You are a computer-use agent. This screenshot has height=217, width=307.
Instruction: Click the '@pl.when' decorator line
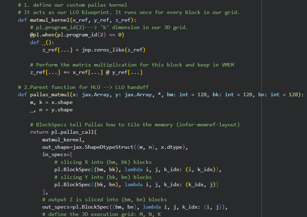pos(77,35)
